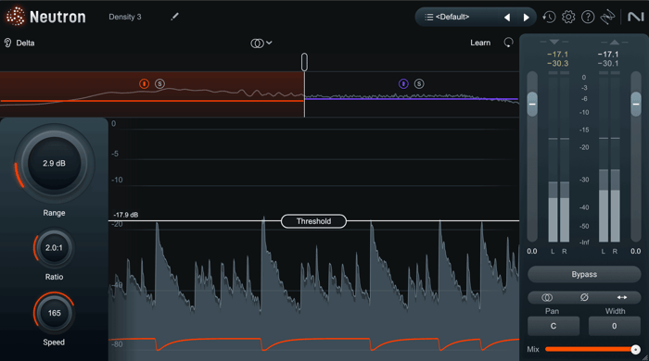Click the Width field showing 0
The width and height of the screenshot is (649, 361).
point(614,327)
